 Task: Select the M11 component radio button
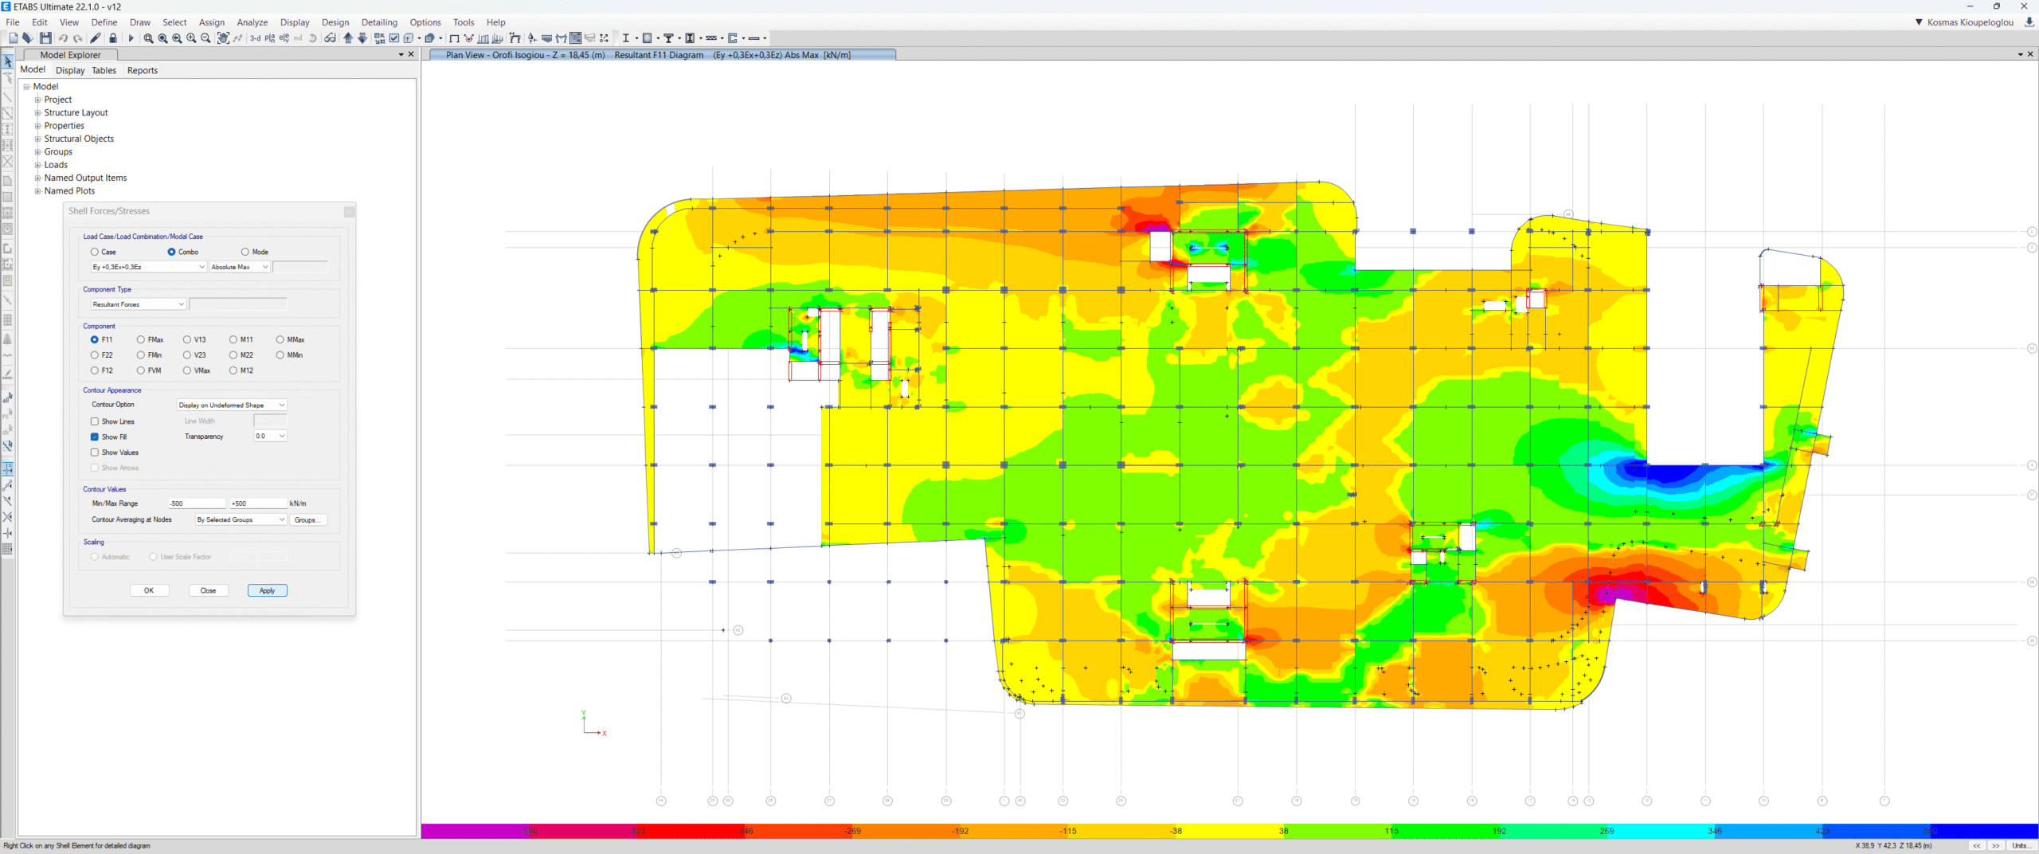pos(233,339)
